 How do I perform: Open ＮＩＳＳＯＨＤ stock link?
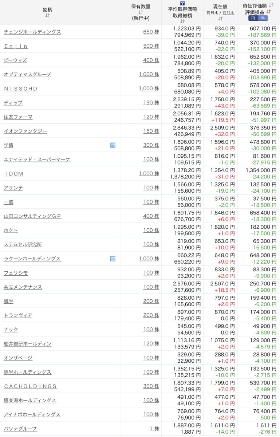point(20,89)
